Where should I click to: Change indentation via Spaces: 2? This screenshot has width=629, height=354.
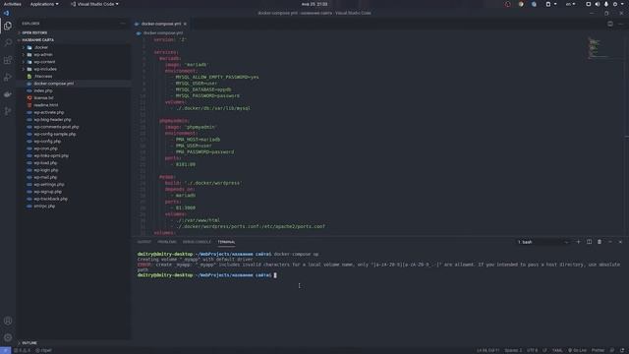point(513,350)
